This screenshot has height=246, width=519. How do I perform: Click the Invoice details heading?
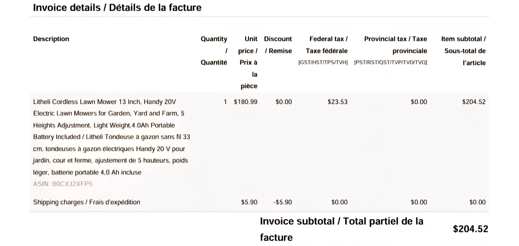click(117, 8)
